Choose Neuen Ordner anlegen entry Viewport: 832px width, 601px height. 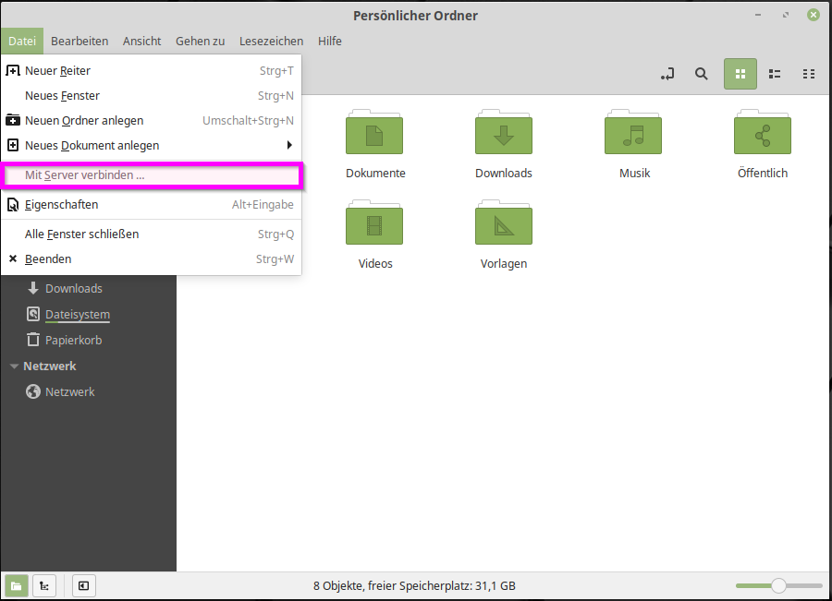[152, 120]
